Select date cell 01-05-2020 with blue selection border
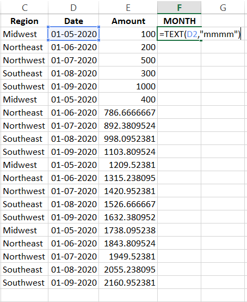 click(x=73, y=34)
